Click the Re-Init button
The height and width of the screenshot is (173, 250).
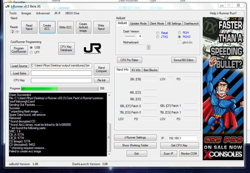(101, 80)
